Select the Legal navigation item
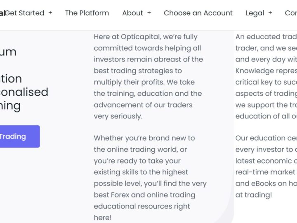297x223 pixels. 255,13
